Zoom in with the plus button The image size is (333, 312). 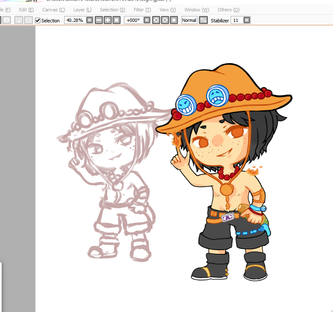(x=107, y=20)
